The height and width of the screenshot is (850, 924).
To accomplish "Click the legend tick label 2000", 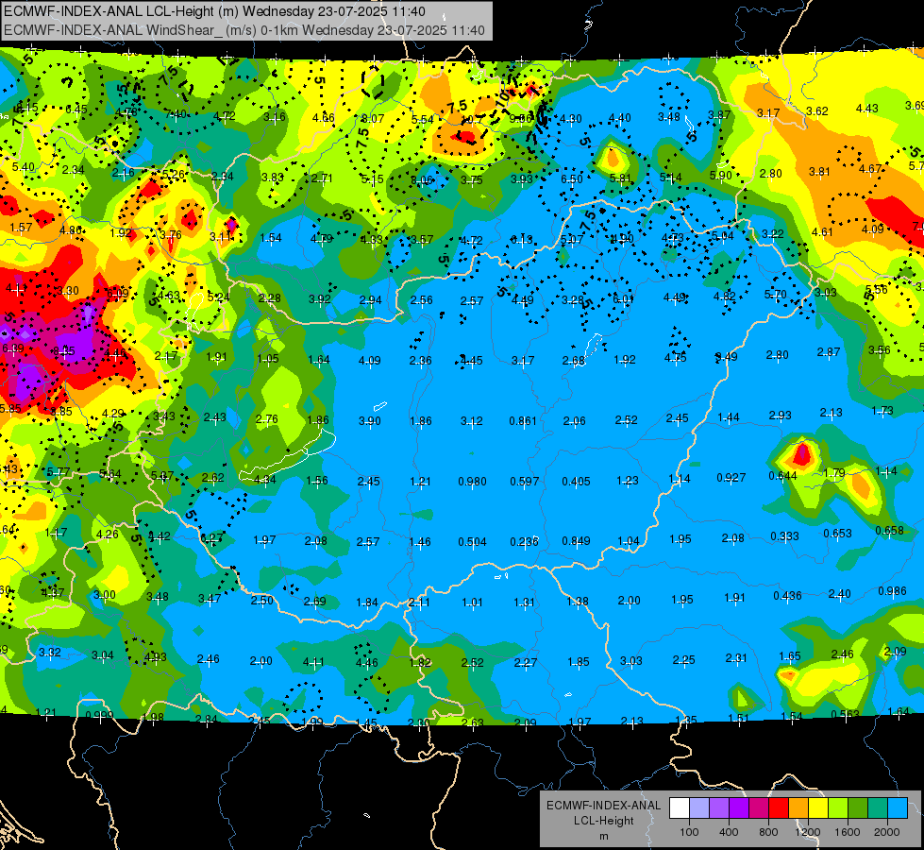I will pos(887,832).
